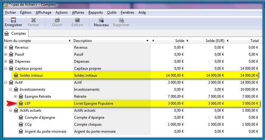Click the Enregistrer save icon
Screen dimensions: 265x140
[x=13, y=20]
